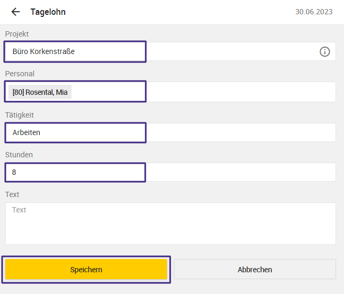This screenshot has width=344, height=294.
Task: Save the entry with Speichern
Action: pyautogui.click(x=86, y=269)
